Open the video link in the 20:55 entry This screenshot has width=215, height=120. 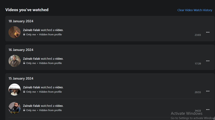pos(59,87)
